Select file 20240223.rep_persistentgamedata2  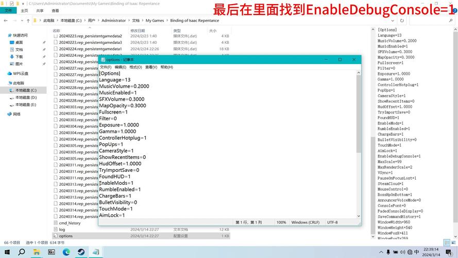[x=90, y=36]
